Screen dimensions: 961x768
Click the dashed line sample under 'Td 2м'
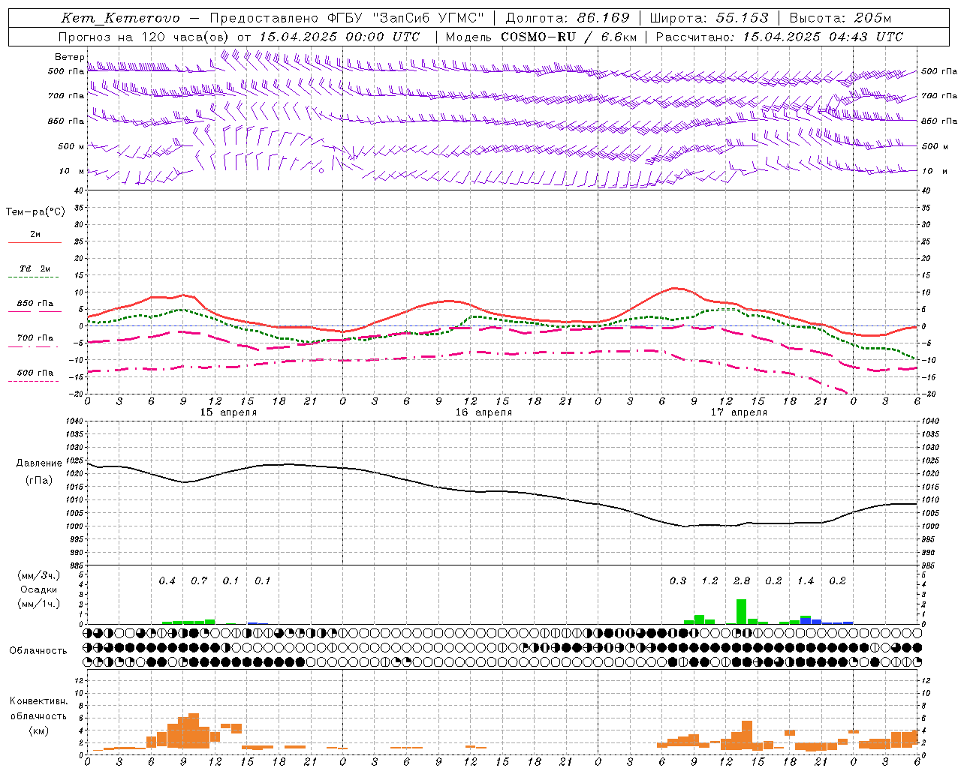[x=33, y=277]
